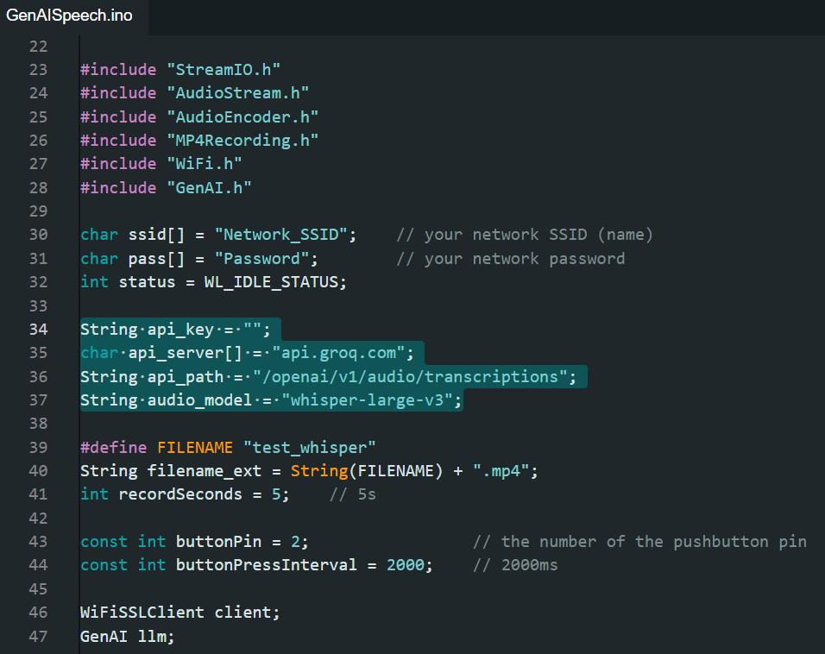Click the "MP4Recording.h" include

click(242, 141)
